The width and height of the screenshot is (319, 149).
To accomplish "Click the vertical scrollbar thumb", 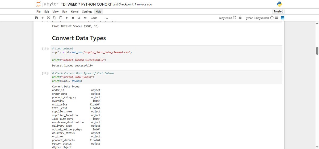I will point(317,51).
